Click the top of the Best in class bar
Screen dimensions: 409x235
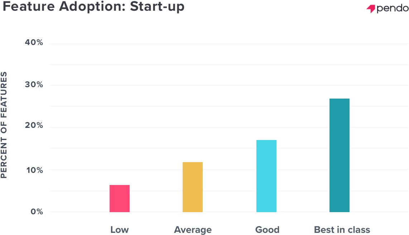click(x=340, y=99)
